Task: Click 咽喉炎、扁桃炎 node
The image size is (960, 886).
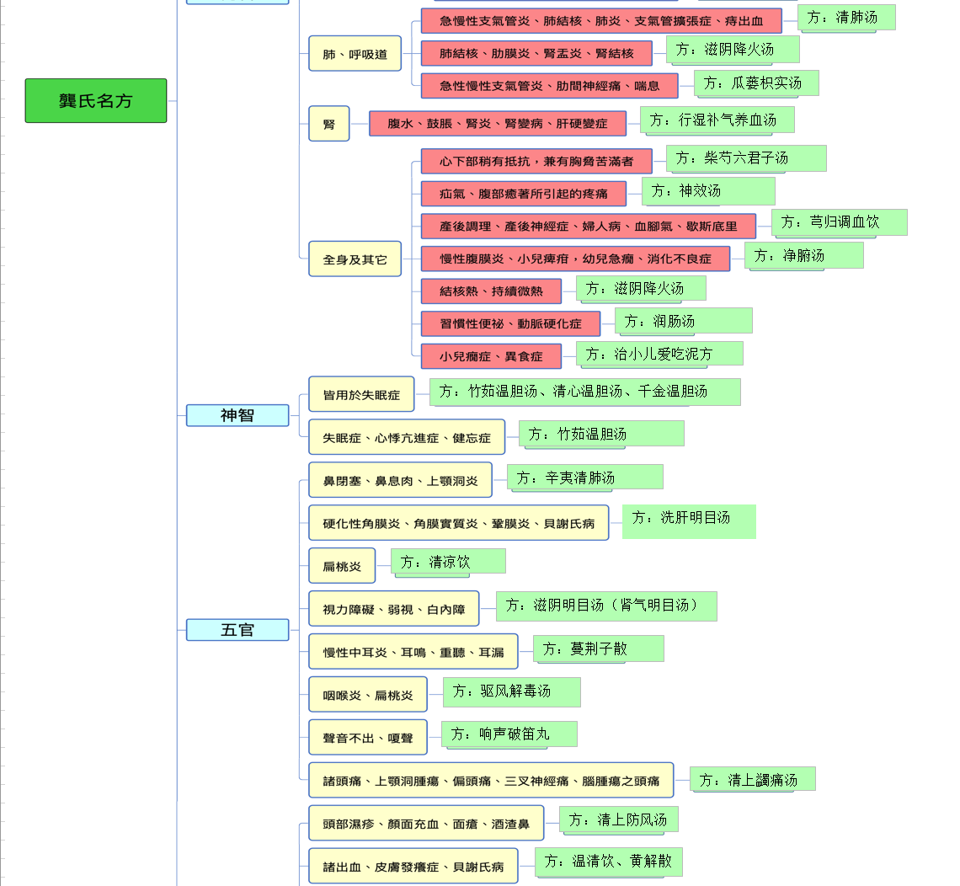Action: 368,694
